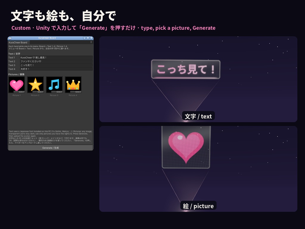Viewport: 305px width, 229px height.
Task: Close the KuraCheer Board window
Action: (91, 38)
